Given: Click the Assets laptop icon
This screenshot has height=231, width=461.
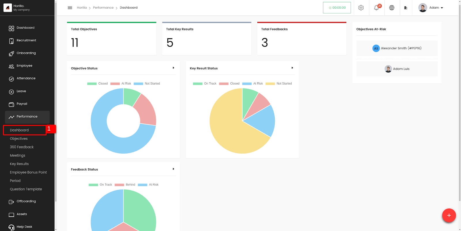Looking at the screenshot, I should click(11, 215).
